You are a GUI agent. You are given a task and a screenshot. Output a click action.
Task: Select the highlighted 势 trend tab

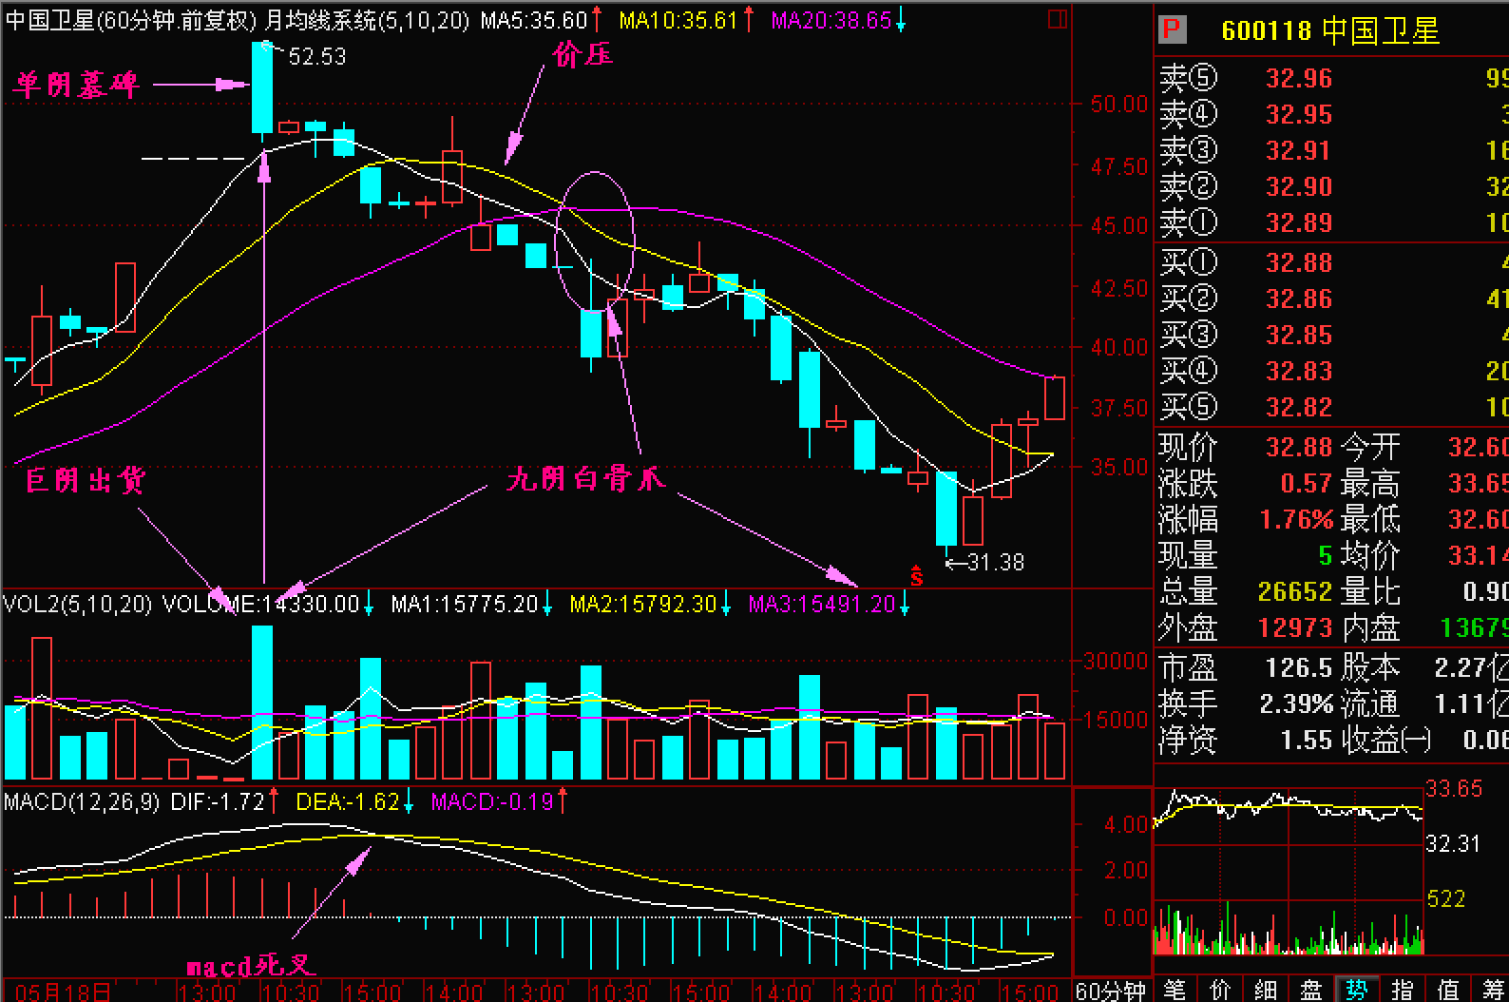click(x=1357, y=990)
